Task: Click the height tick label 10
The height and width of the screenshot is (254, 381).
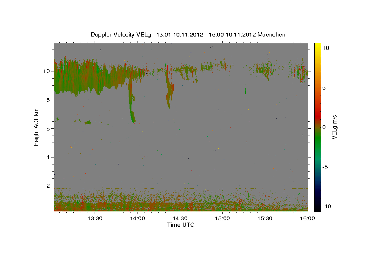Action: tap(47, 71)
